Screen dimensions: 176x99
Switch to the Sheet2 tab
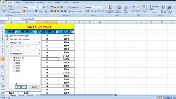point(21,95)
